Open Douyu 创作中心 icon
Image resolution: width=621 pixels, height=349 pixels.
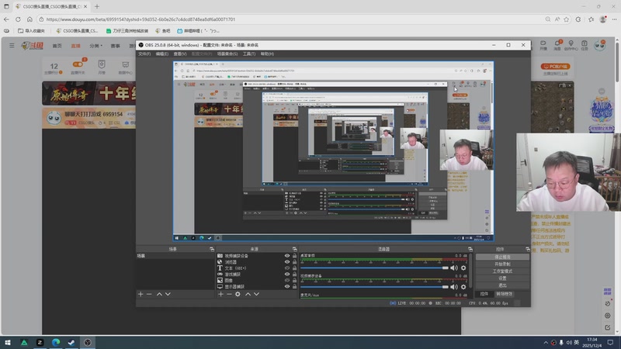(571, 46)
